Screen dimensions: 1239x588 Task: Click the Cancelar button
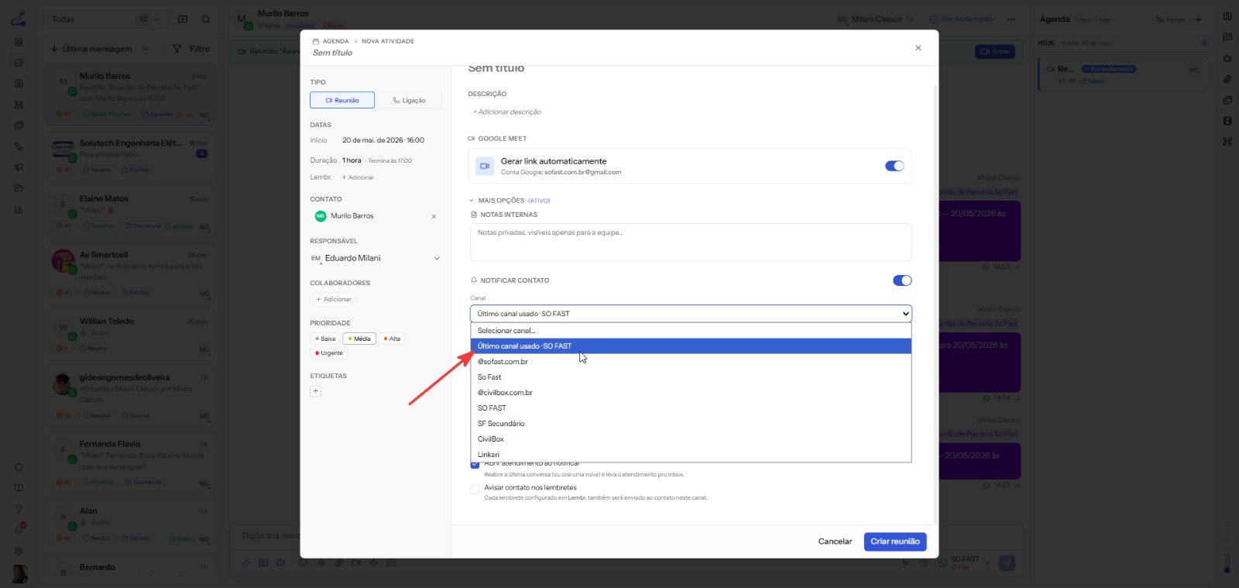pos(835,542)
